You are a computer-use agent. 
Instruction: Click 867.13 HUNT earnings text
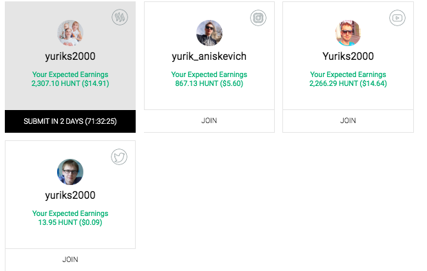click(x=209, y=83)
